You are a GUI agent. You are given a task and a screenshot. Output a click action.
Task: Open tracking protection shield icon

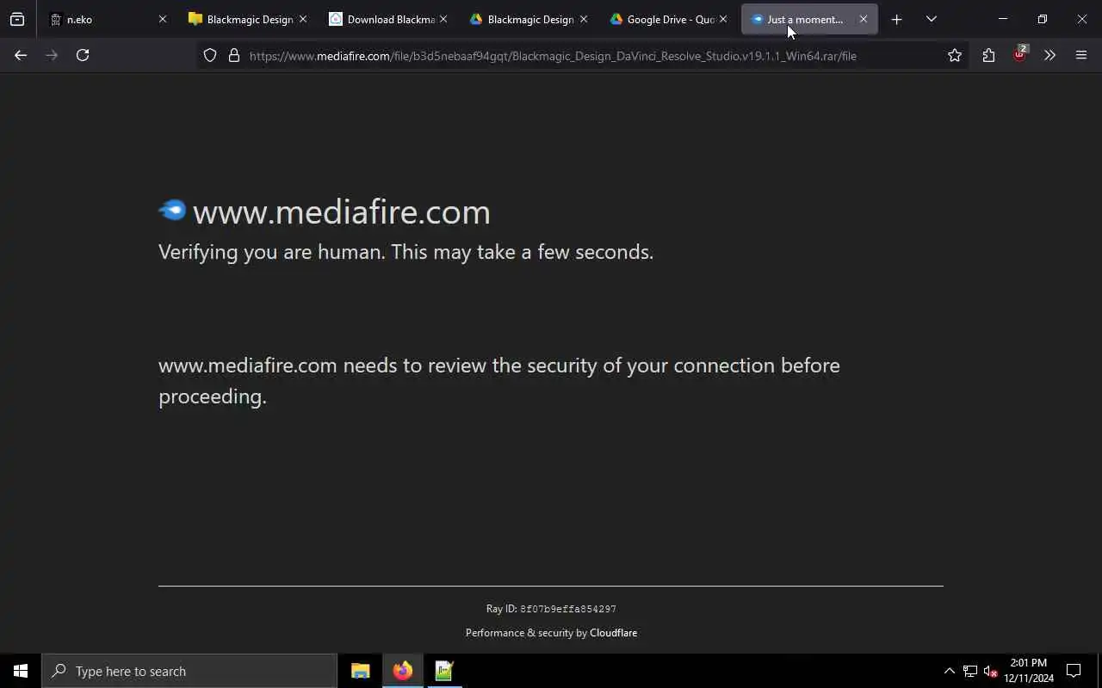210,55
